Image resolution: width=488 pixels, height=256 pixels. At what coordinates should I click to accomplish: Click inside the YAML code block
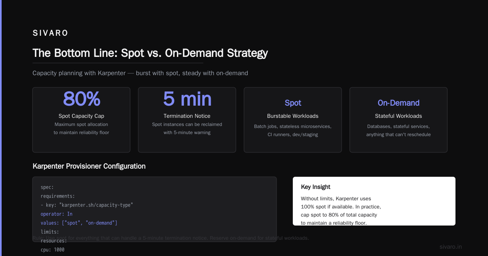click(x=155, y=209)
